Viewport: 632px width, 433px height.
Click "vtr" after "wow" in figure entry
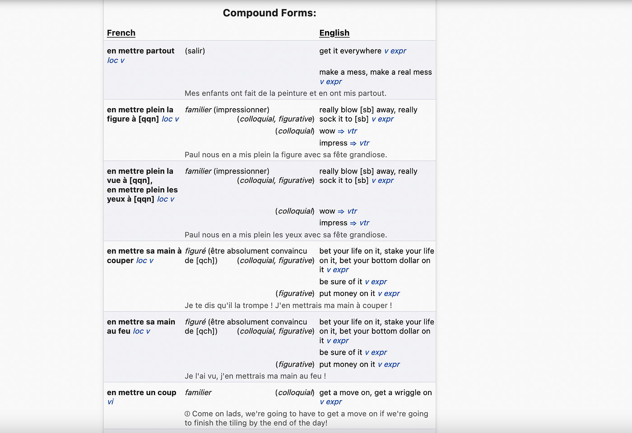[352, 131]
